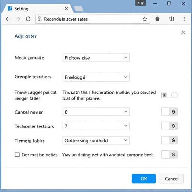The width and height of the screenshot is (192, 192).
Task: Close the Adji oater dialog
Action: [183, 33]
